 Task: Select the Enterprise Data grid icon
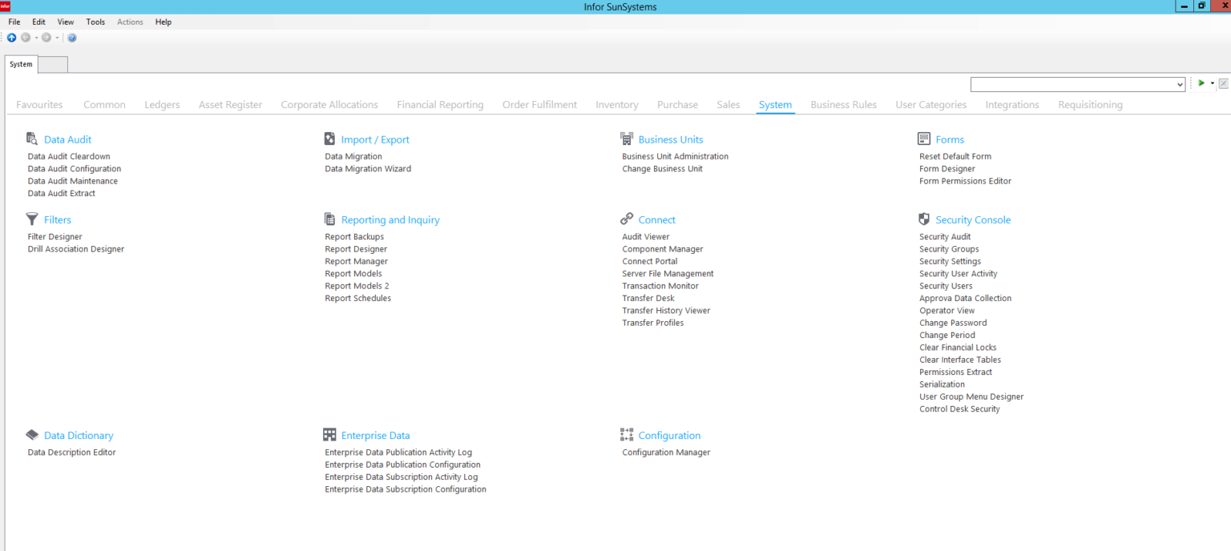point(329,435)
